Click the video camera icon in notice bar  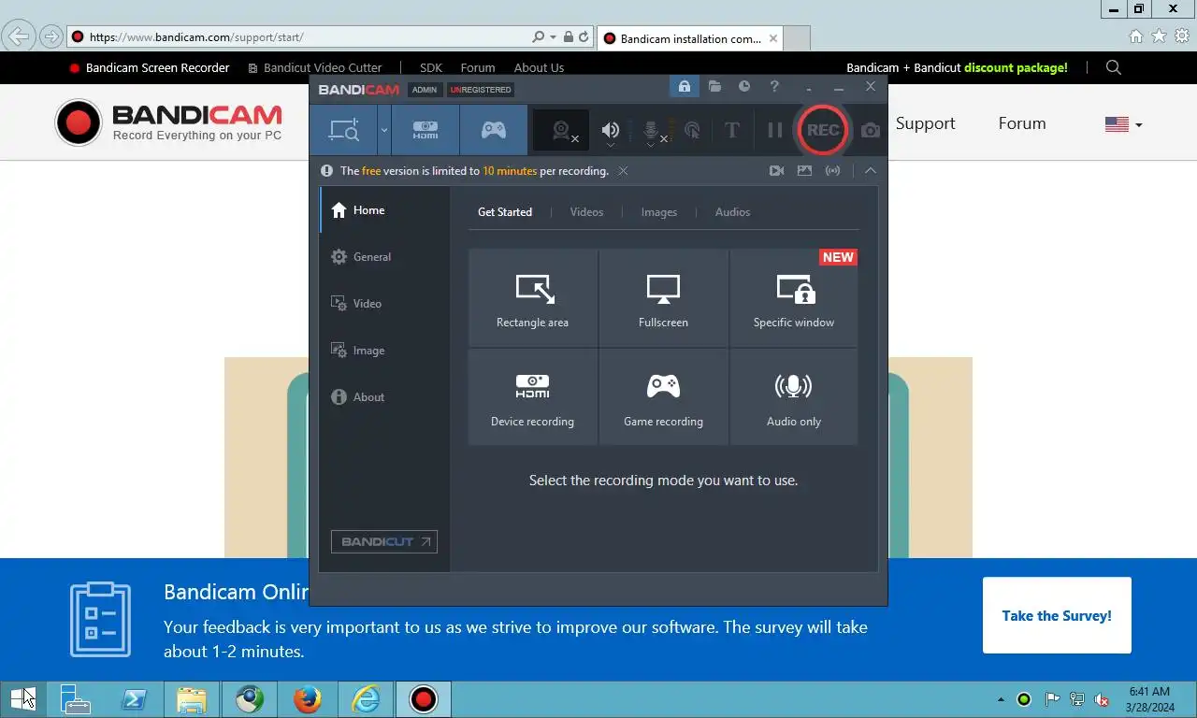(776, 171)
